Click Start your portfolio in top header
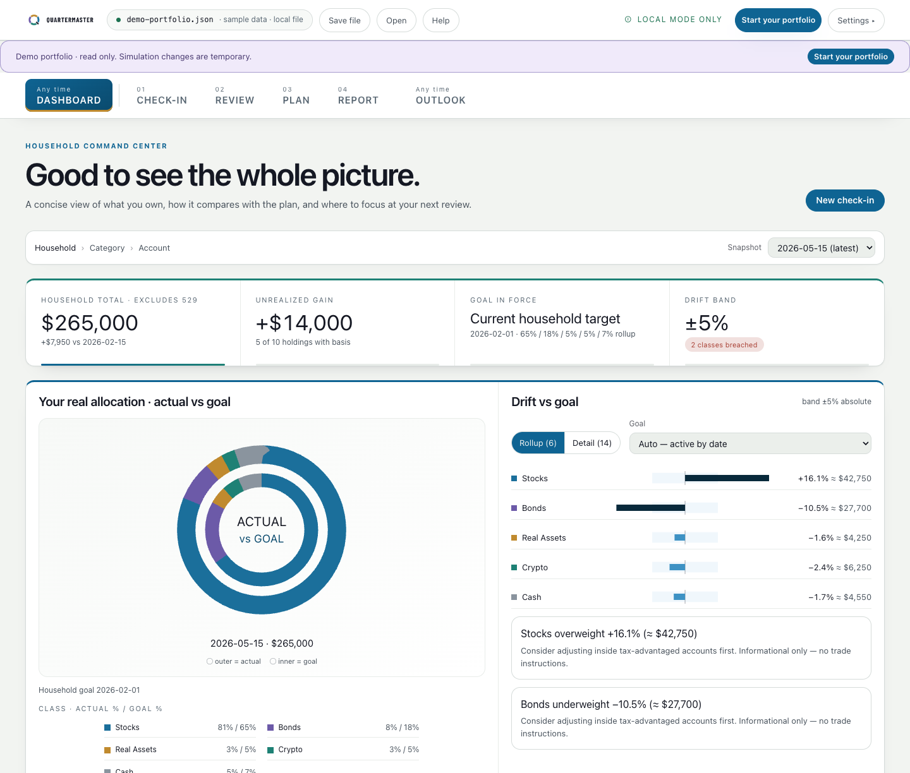 pyautogui.click(x=778, y=20)
